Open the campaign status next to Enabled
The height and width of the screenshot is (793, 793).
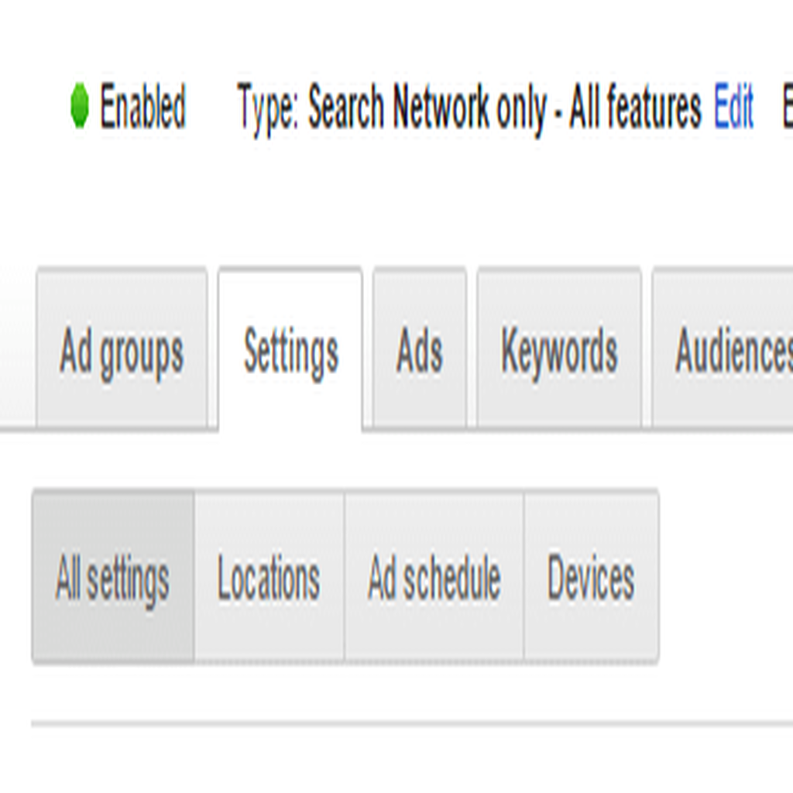[129, 105]
